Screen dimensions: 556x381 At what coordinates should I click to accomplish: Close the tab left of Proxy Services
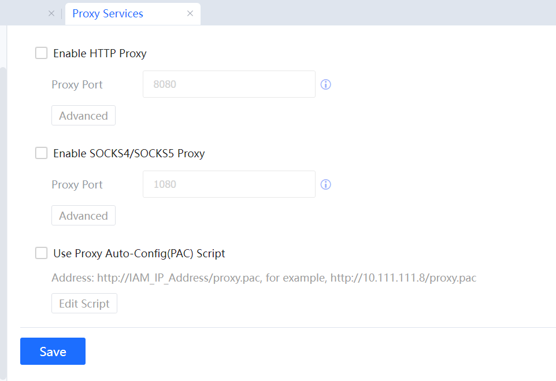pos(51,13)
